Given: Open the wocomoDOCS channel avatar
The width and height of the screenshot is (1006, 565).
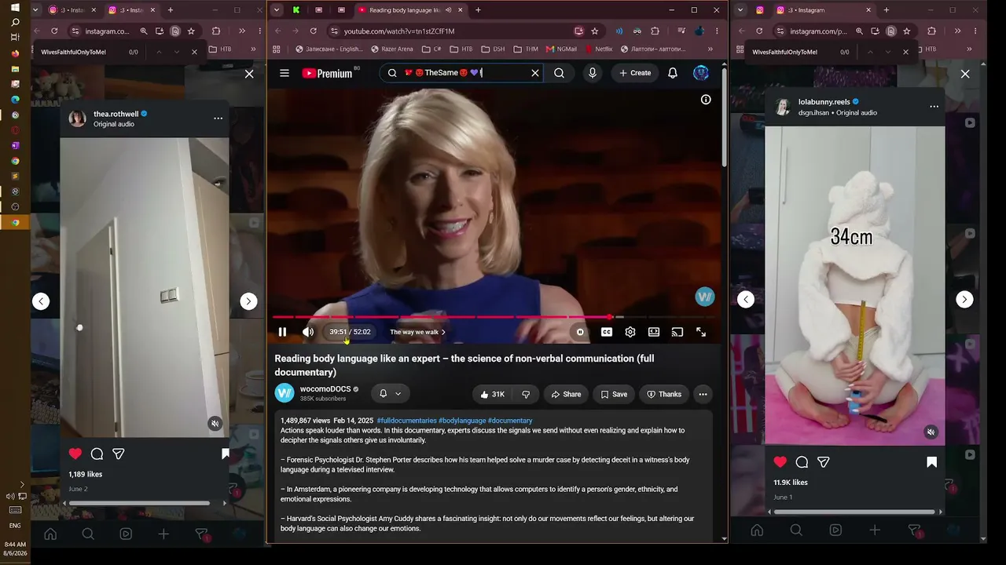Looking at the screenshot, I should [285, 393].
